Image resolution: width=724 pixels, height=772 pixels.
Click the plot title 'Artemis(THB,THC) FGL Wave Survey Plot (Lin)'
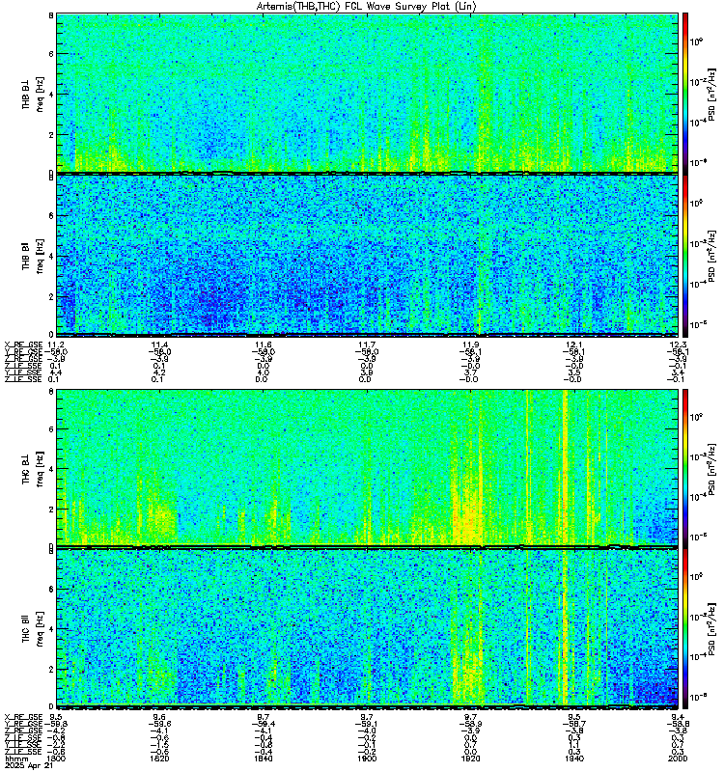367,7
